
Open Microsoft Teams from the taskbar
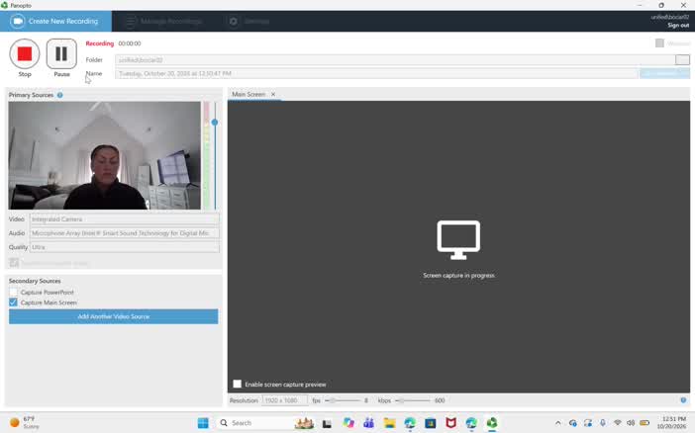(368, 423)
